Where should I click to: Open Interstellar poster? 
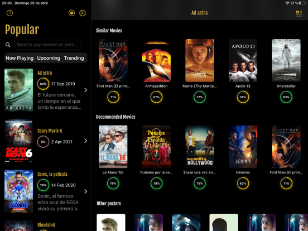(x=286, y=60)
